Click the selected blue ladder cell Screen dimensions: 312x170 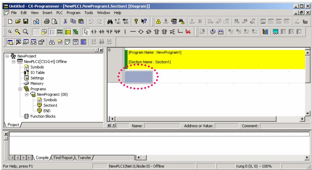139,77
